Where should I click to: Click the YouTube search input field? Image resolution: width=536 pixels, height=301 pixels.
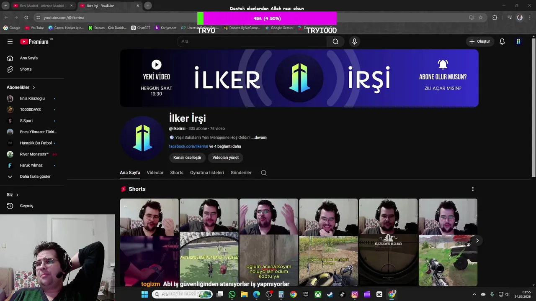click(252, 41)
